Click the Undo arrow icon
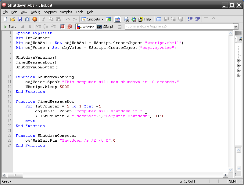Viewport: 244px width, 185px height. tap(67, 19)
